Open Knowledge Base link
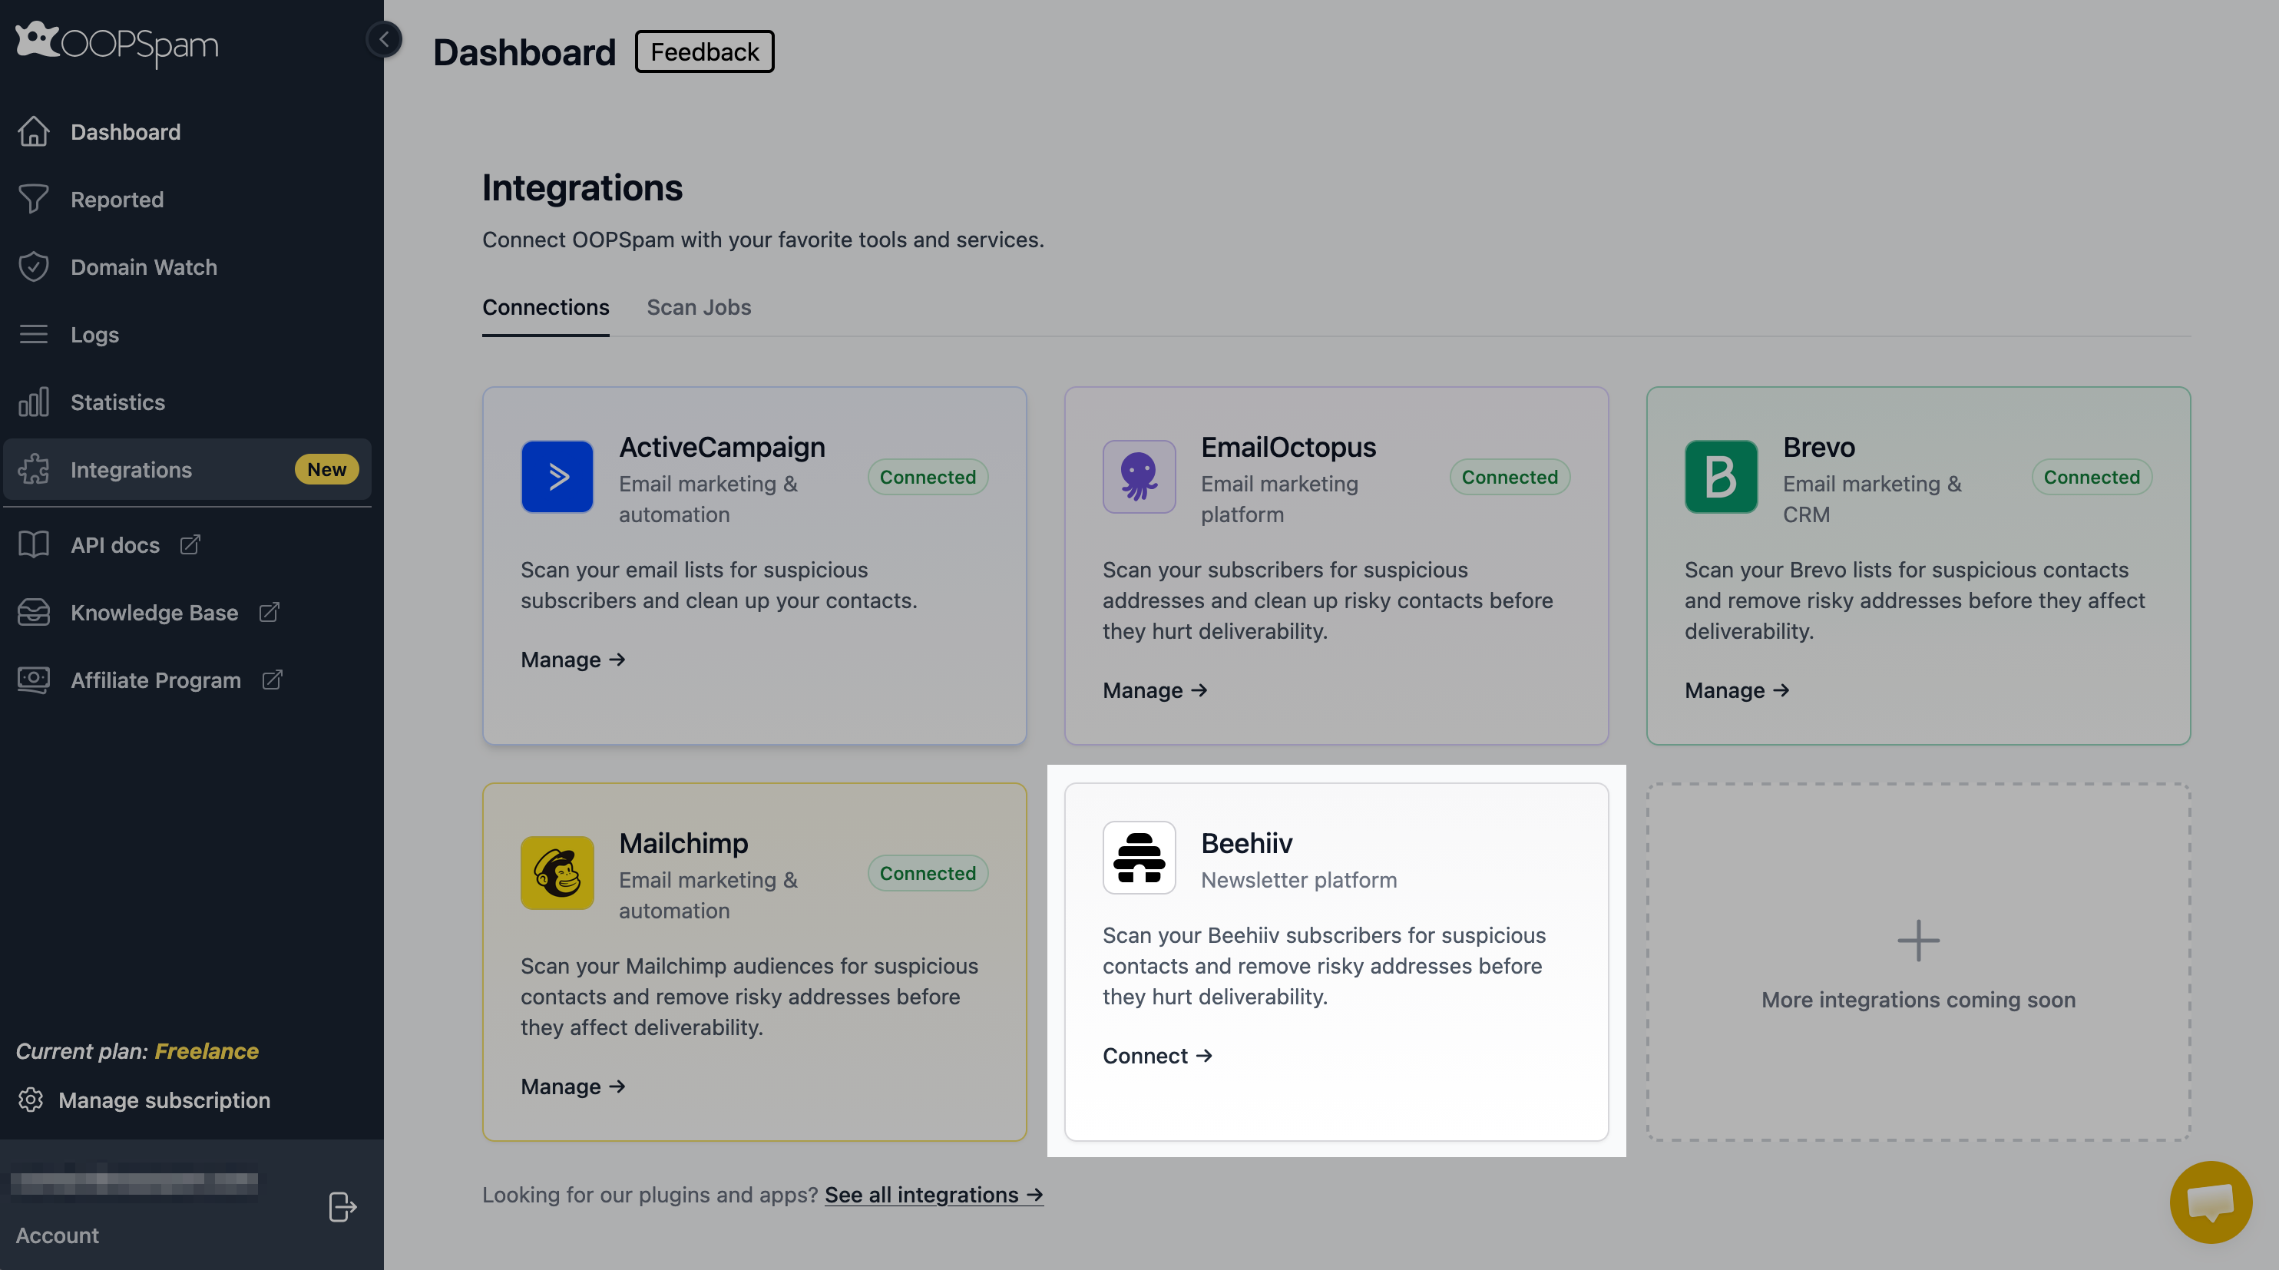The height and width of the screenshot is (1270, 2279). [x=154, y=612]
